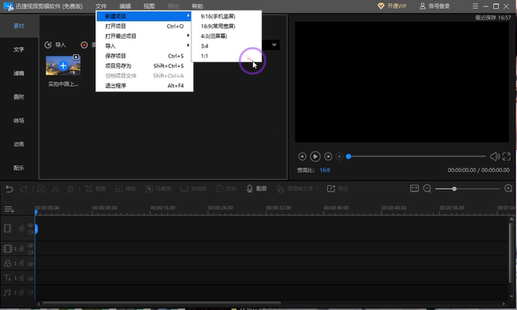Viewport: 517px width, 310px height.
Task: Open the hamburger menu in title bar
Action: coord(475,6)
